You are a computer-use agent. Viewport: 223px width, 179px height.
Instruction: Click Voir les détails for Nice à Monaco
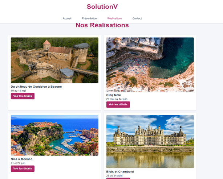click(23, 168)
